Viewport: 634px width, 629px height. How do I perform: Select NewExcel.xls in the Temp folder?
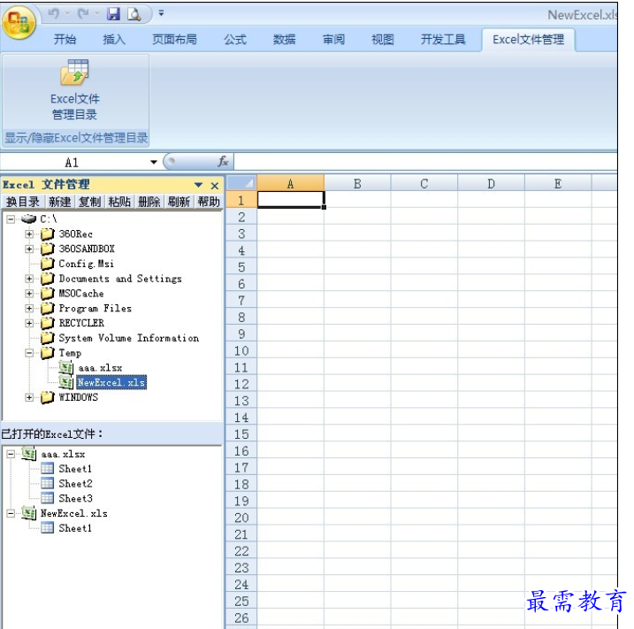111,382
